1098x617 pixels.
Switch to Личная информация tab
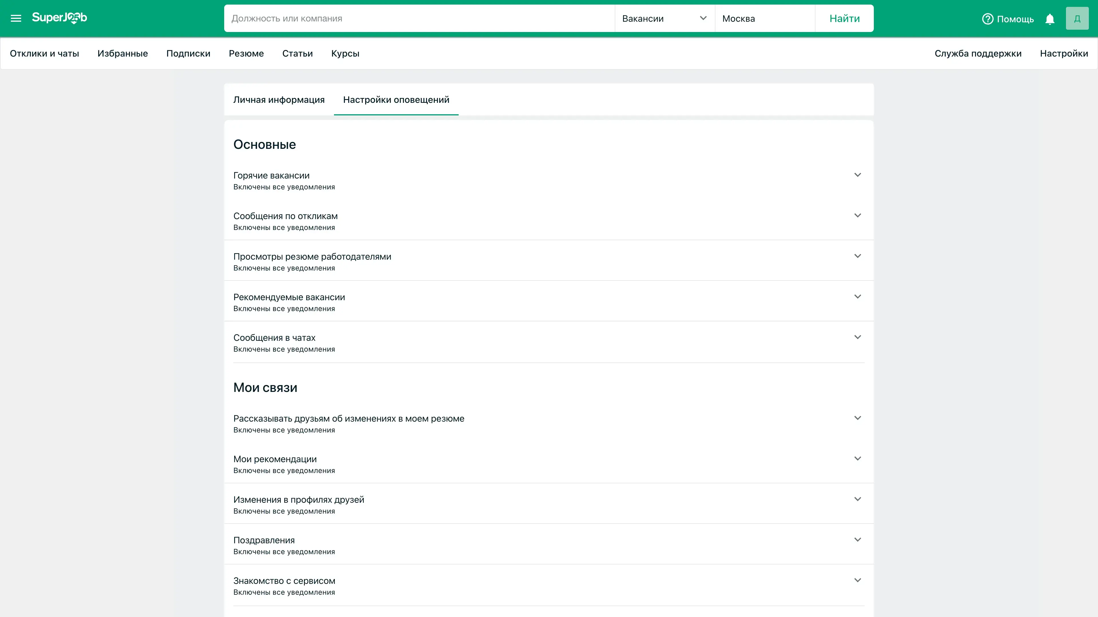279,100
